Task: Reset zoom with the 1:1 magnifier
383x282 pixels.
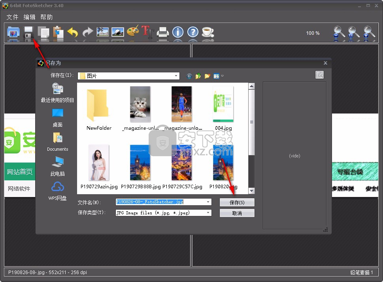Action: (353, 32)
